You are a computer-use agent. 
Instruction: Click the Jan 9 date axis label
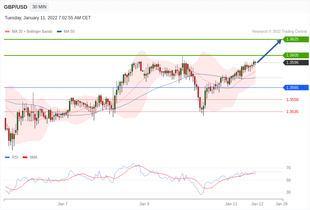(x=144, y=204)
